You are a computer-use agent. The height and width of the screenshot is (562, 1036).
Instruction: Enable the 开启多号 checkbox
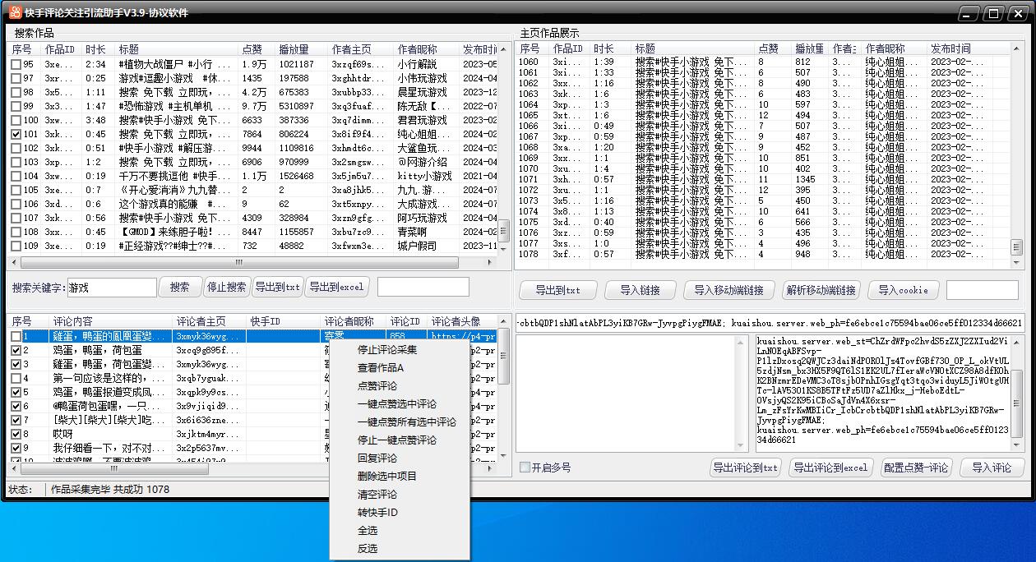524,467
